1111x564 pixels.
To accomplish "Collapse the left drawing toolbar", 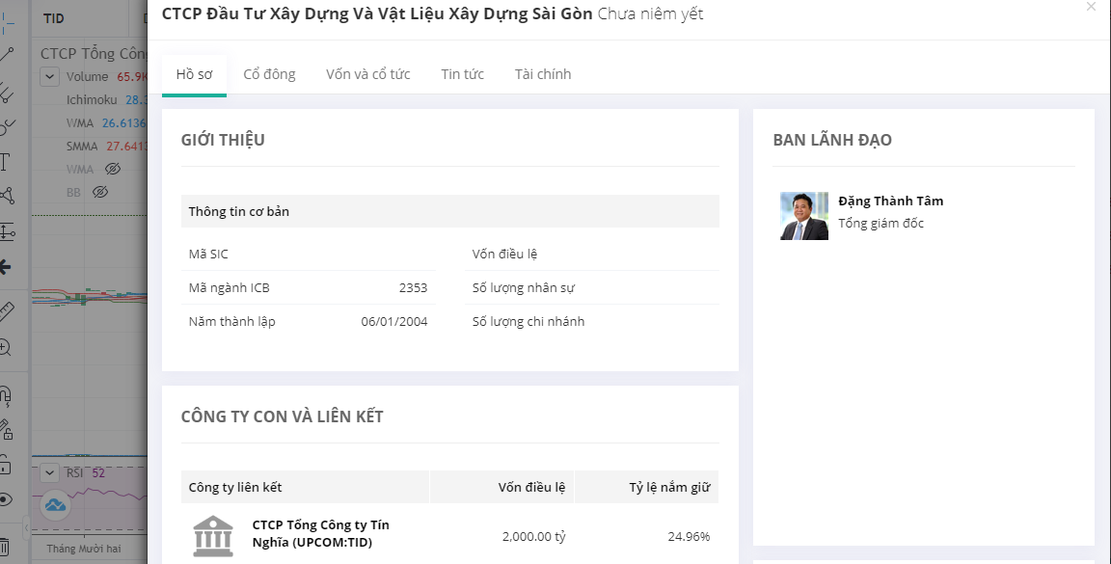I will [x=27, y=526].
